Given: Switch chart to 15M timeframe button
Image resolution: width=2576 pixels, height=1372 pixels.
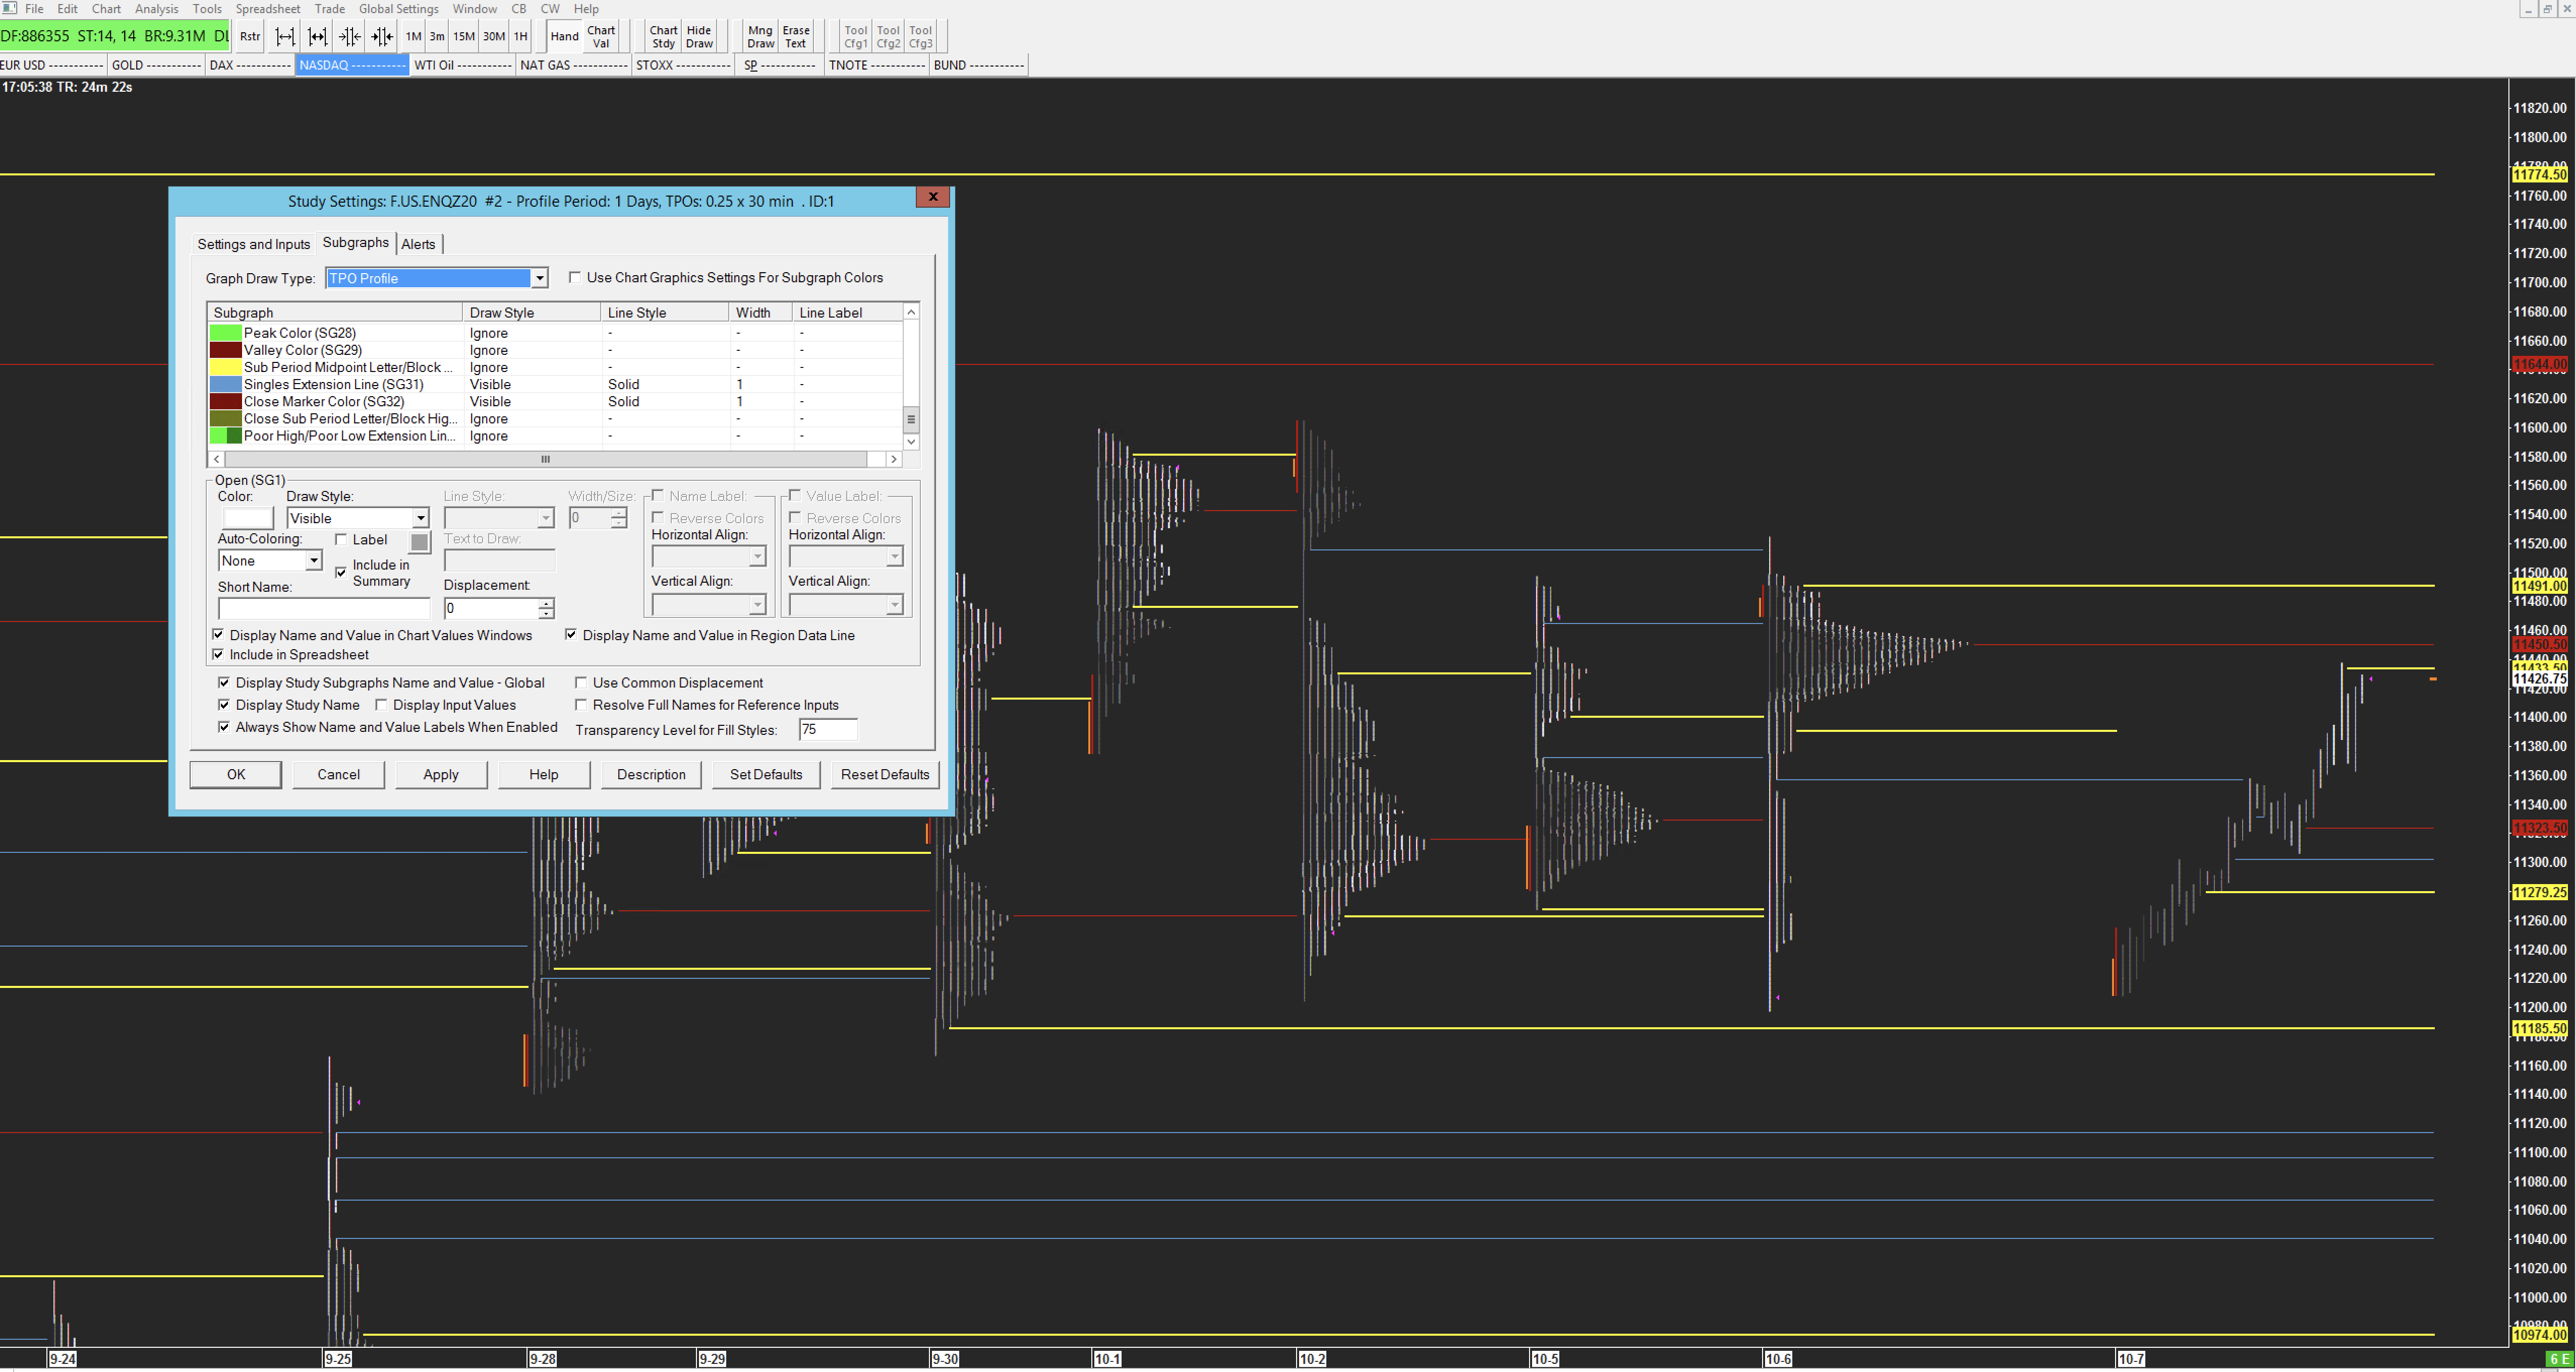Looking at the screenshot, I should (464, 36).
